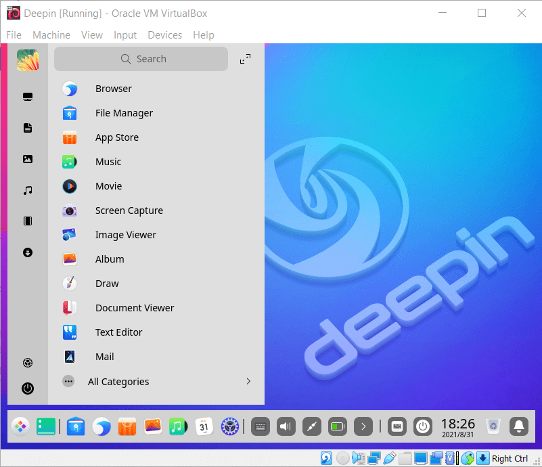Open the onscreen keyboard tray icon
The height and width of the screenshot is (467, 542).
(261, 426)
